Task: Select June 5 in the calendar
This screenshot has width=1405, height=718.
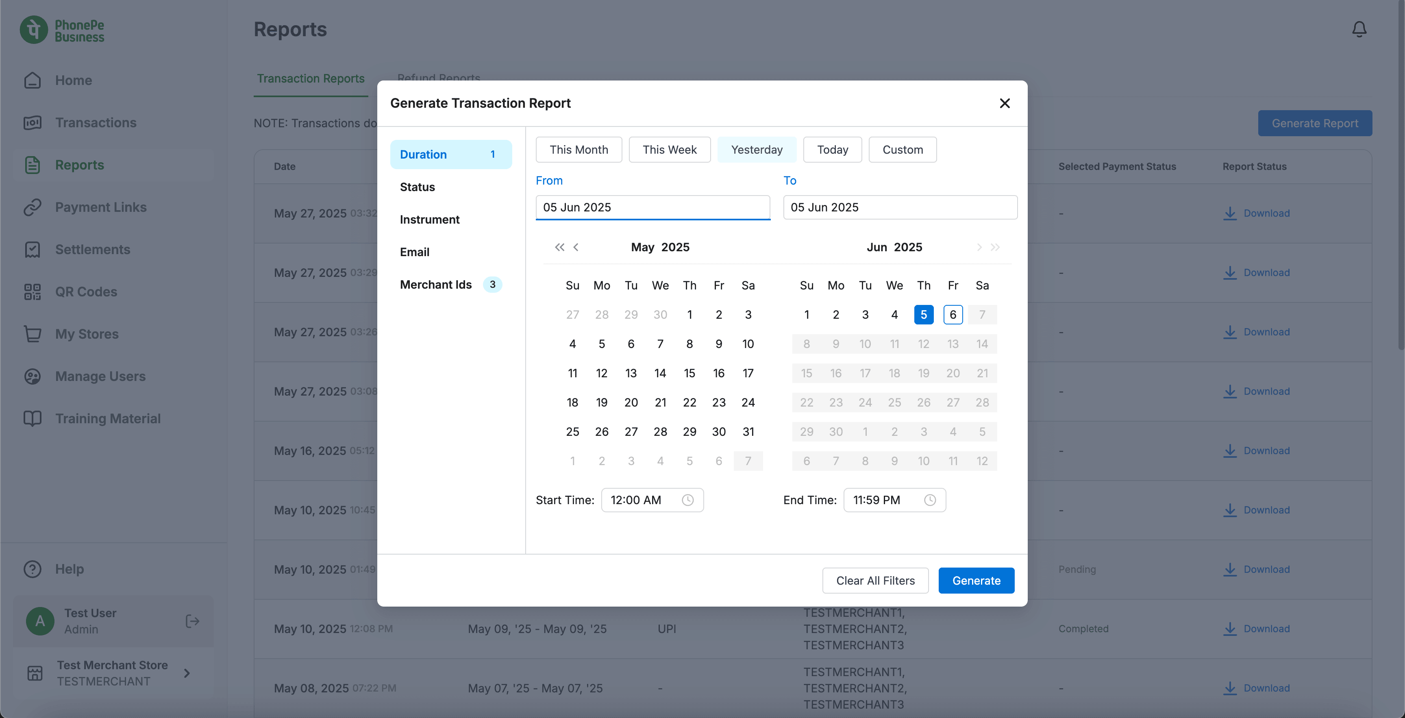Action: tap(923, 314)
